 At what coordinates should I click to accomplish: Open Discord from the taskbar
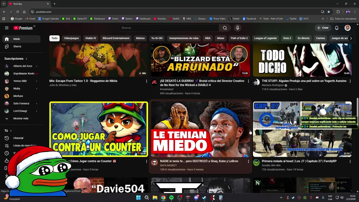coord(196,198)
